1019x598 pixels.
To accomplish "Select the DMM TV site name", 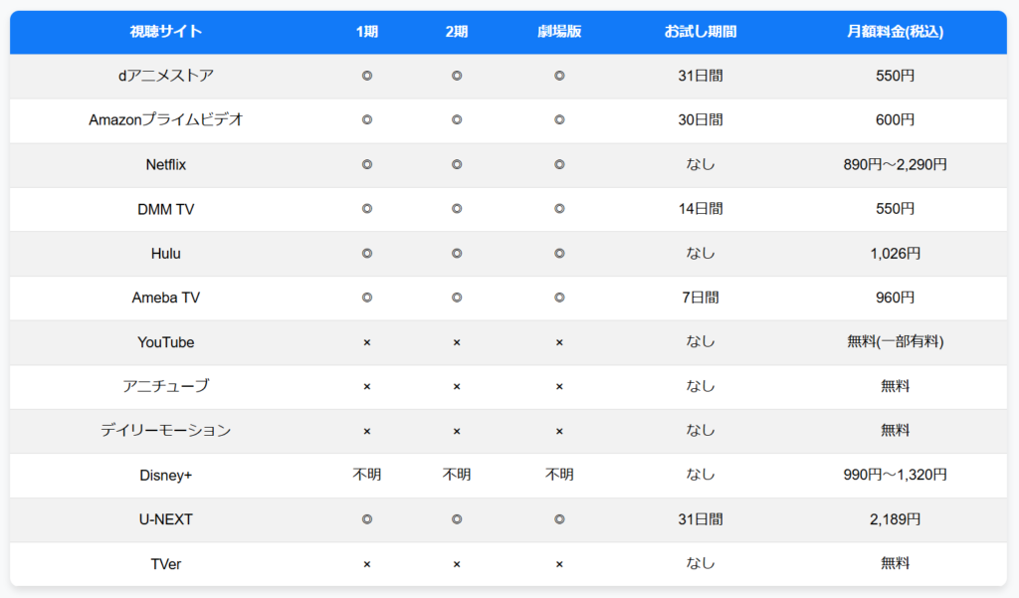I will pyautogui.click(x=166, y=209).
